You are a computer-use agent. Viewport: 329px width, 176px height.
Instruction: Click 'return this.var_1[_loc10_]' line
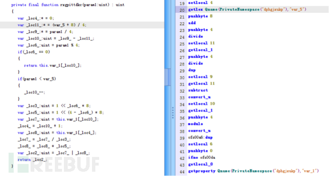(x=52, y=66)
